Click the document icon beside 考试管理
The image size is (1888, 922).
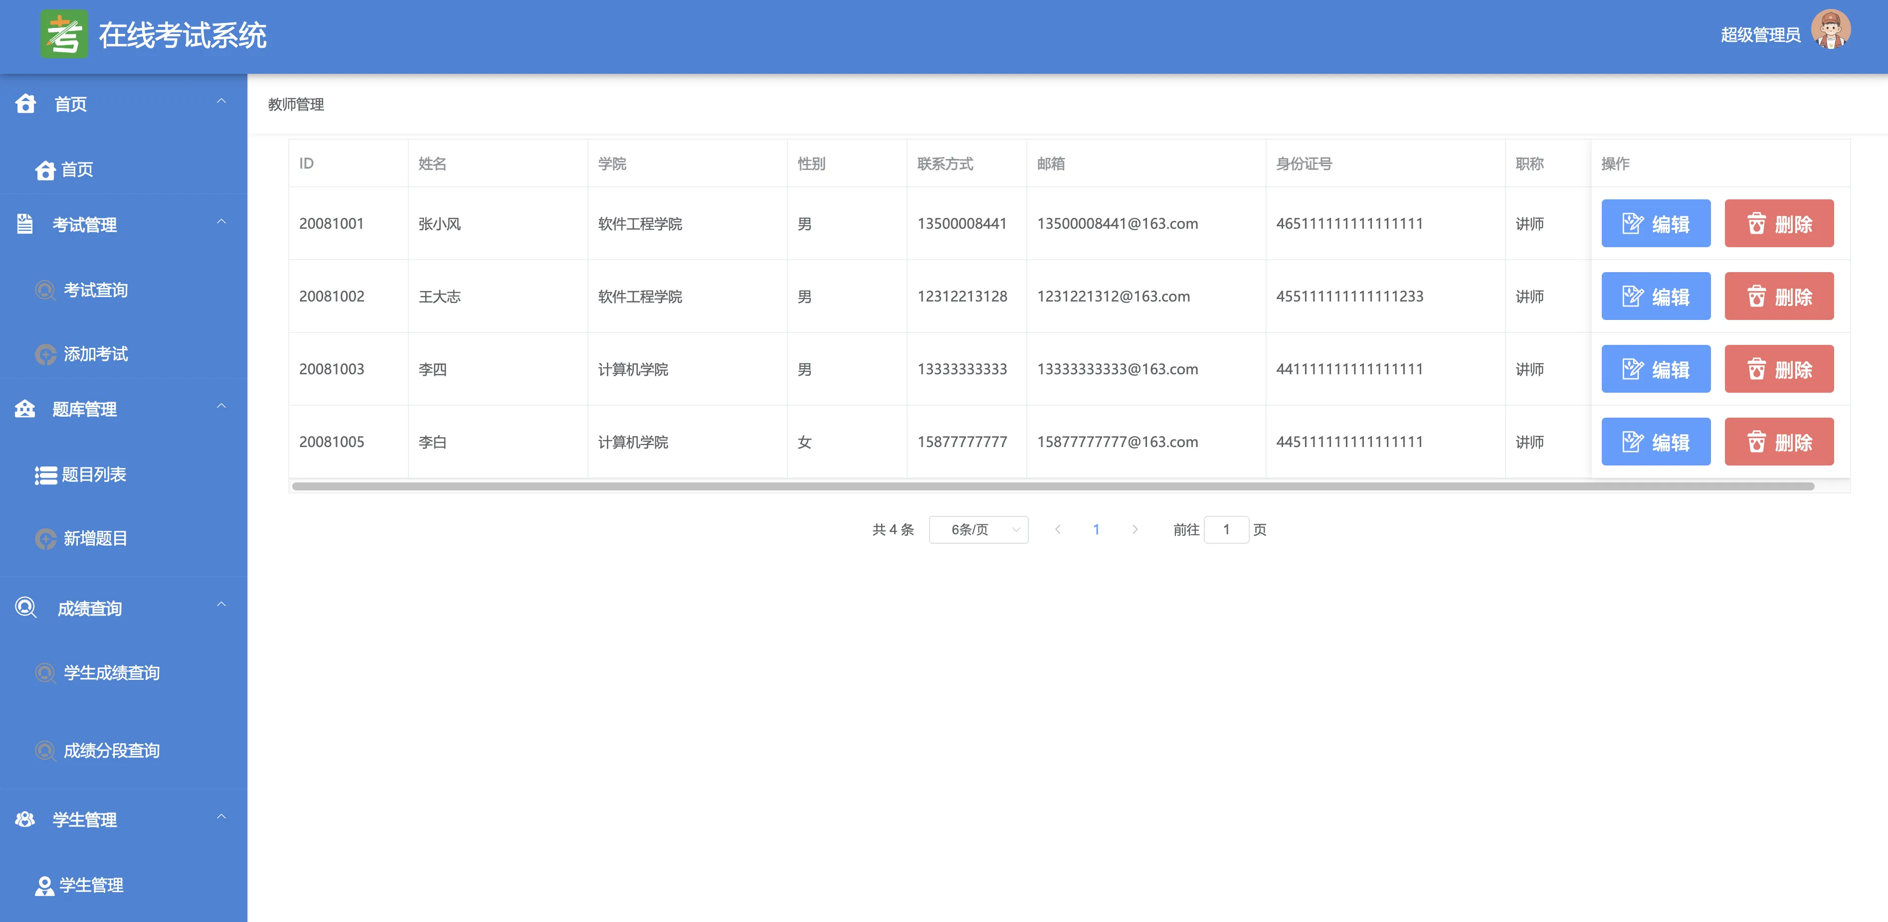25,224
